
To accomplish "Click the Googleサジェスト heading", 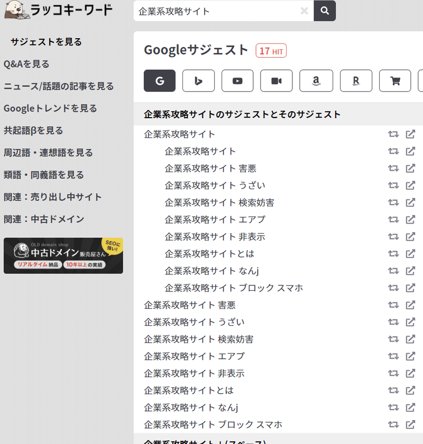I will pyautogui.click(x=196, y=50).
